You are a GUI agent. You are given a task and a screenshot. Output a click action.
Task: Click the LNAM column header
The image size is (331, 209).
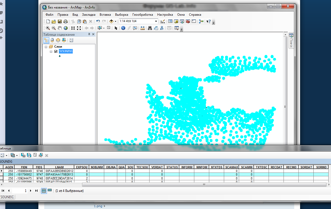[x=59, y=167]
